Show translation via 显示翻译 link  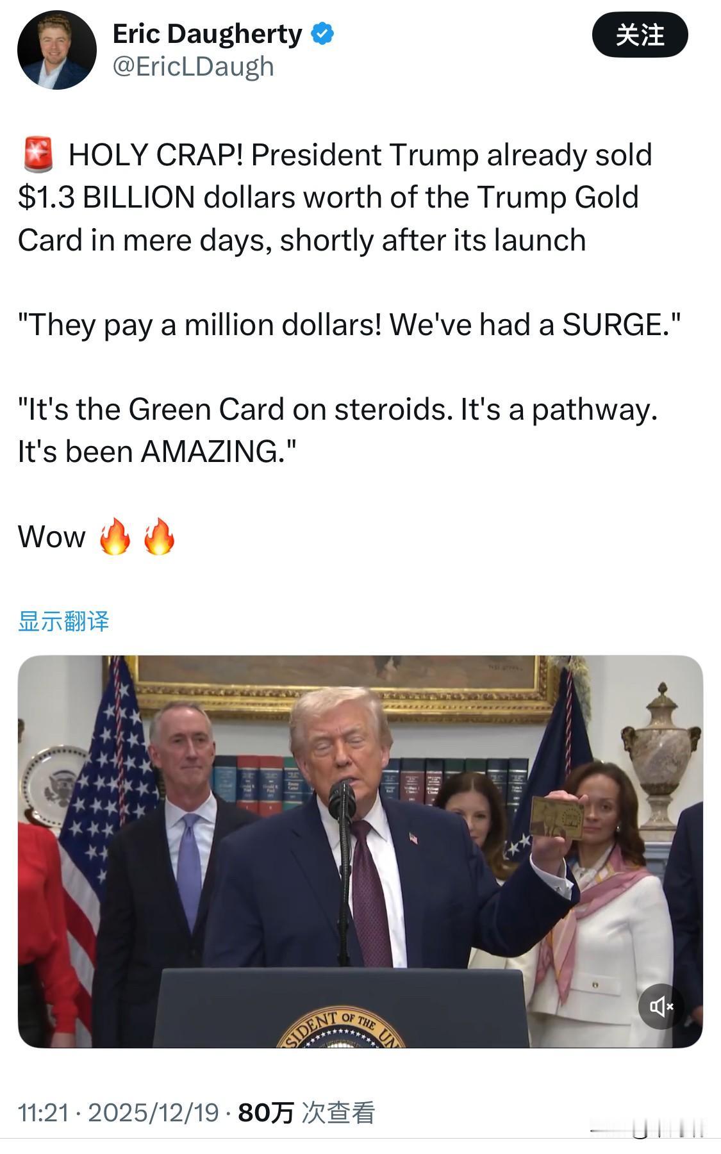click(63, 621)
